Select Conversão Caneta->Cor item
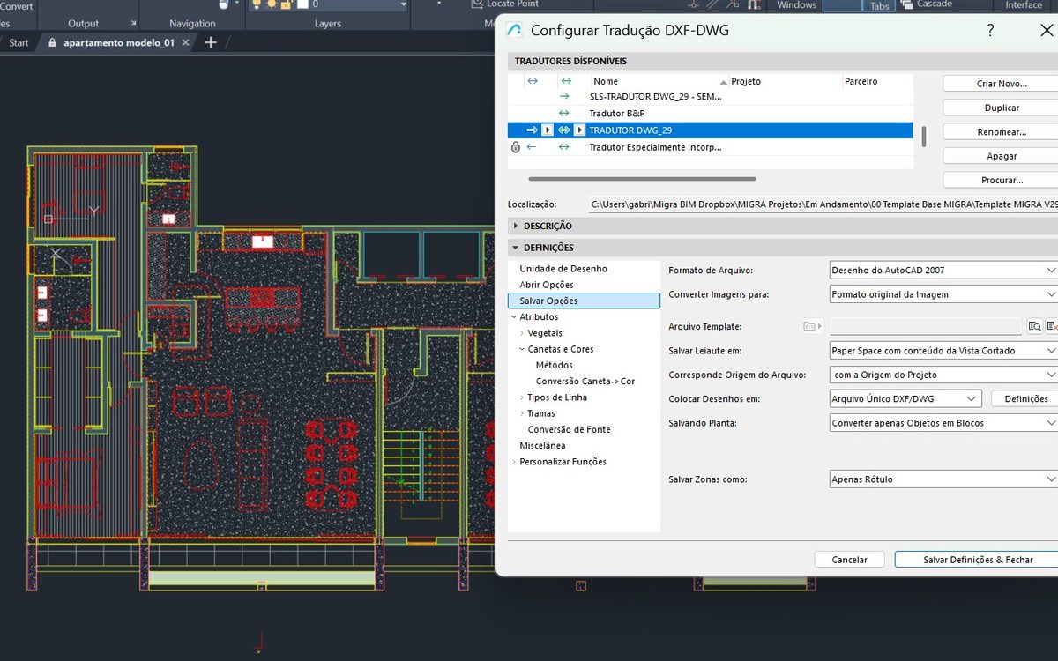Viewport: 1058px width, 661px height. tap(585, 382)
